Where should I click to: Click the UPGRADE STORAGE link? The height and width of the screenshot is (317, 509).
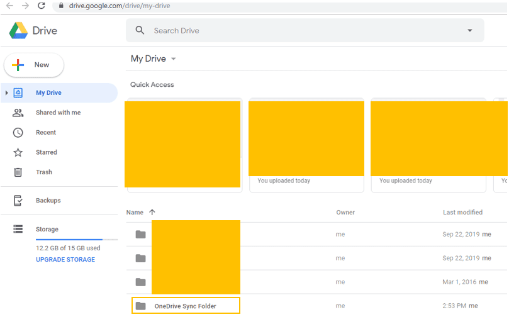click(65, 260)
